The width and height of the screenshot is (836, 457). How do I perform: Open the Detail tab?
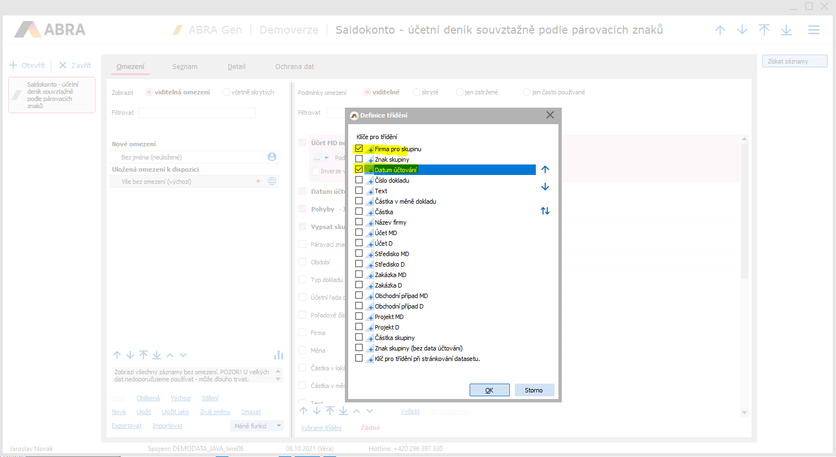point(236,66)
